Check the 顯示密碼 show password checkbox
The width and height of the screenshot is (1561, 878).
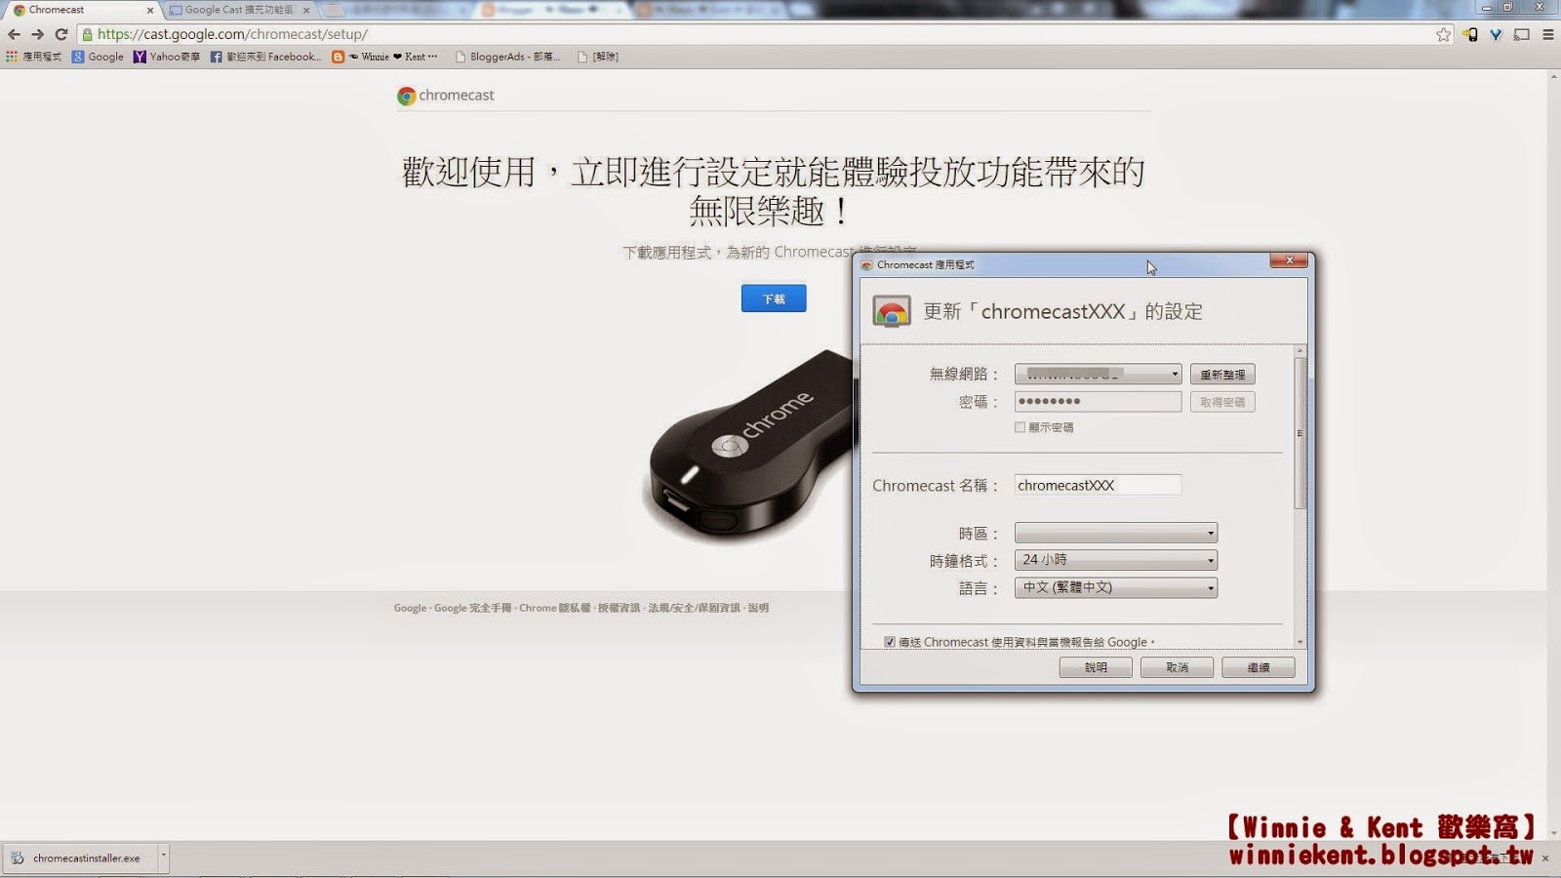coord(1021,427)
